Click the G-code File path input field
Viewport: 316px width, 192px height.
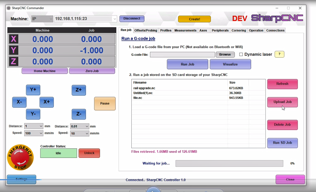tap(182, 55)
